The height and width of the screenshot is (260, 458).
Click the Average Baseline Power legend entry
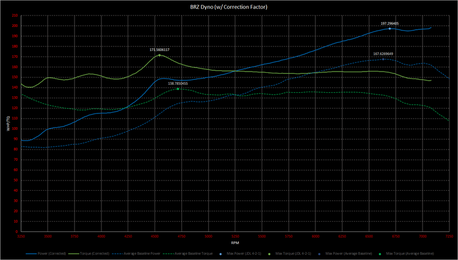tap(136, 254)
